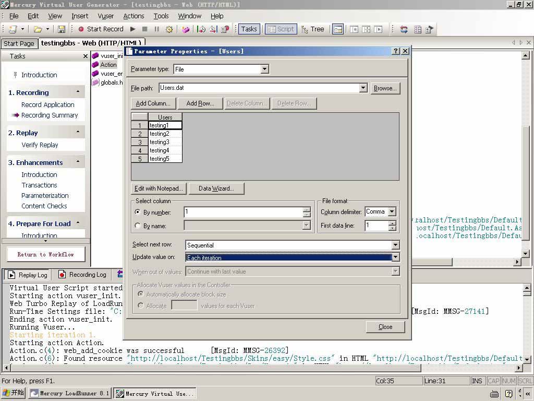The width and height of the screenshot is (534, 401).
Task: Click the pink create Controller scenario icon
Action: click(186, 29)
